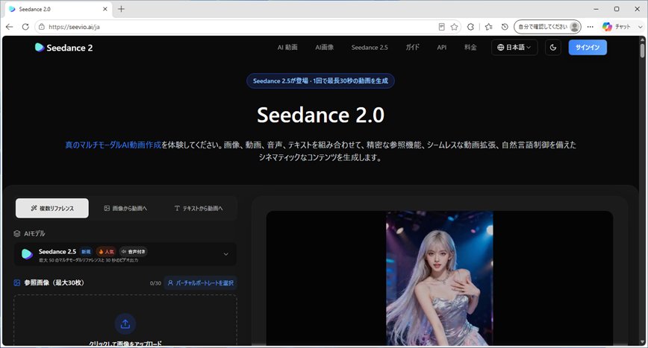
Task: Toggle the dark mode moon icon
Action: pyautogui.click(x=553, y=48)
